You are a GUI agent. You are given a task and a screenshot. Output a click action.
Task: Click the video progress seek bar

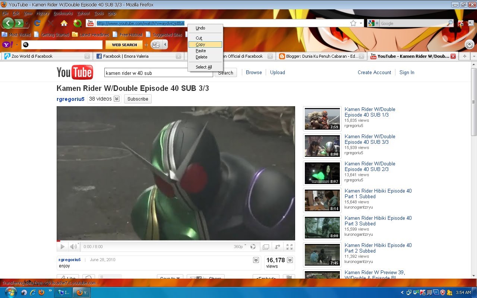[176, 241]
